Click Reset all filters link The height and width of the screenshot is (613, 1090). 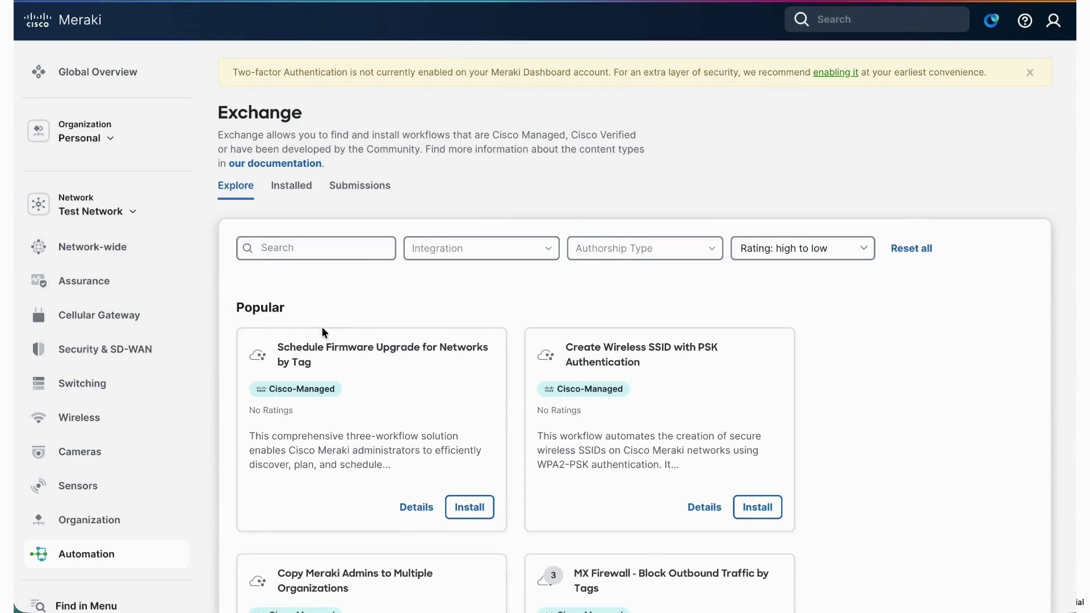point(911,248)
